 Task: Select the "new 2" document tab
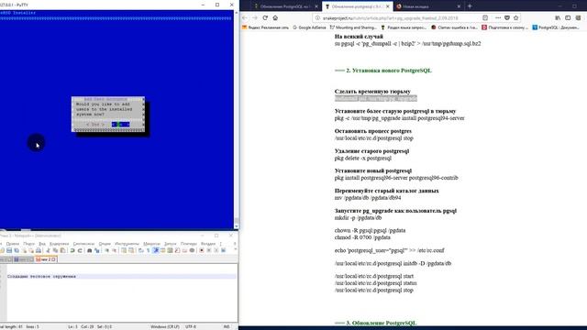click(x=45, y=259)
